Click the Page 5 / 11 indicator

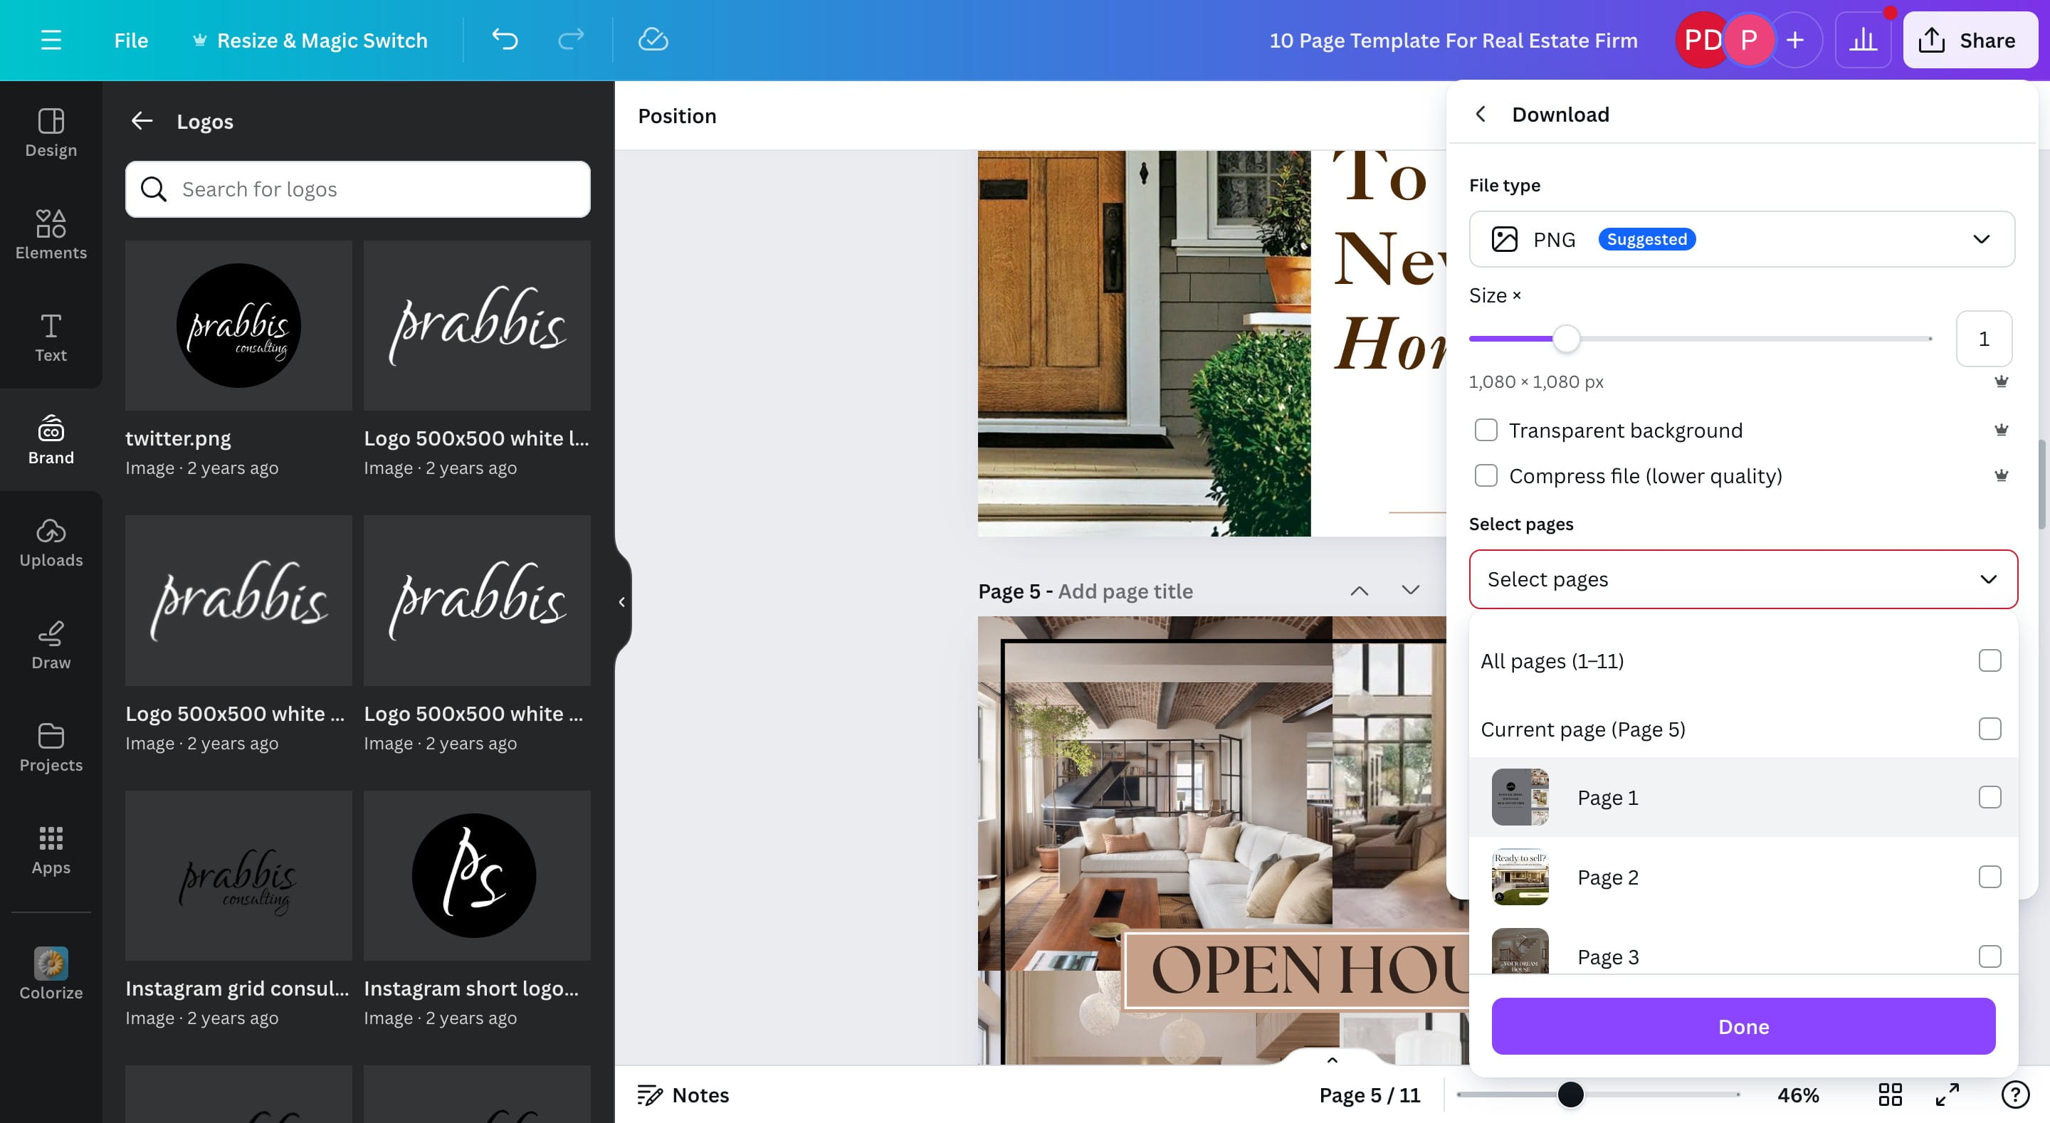click(x=1369, y=1095)
